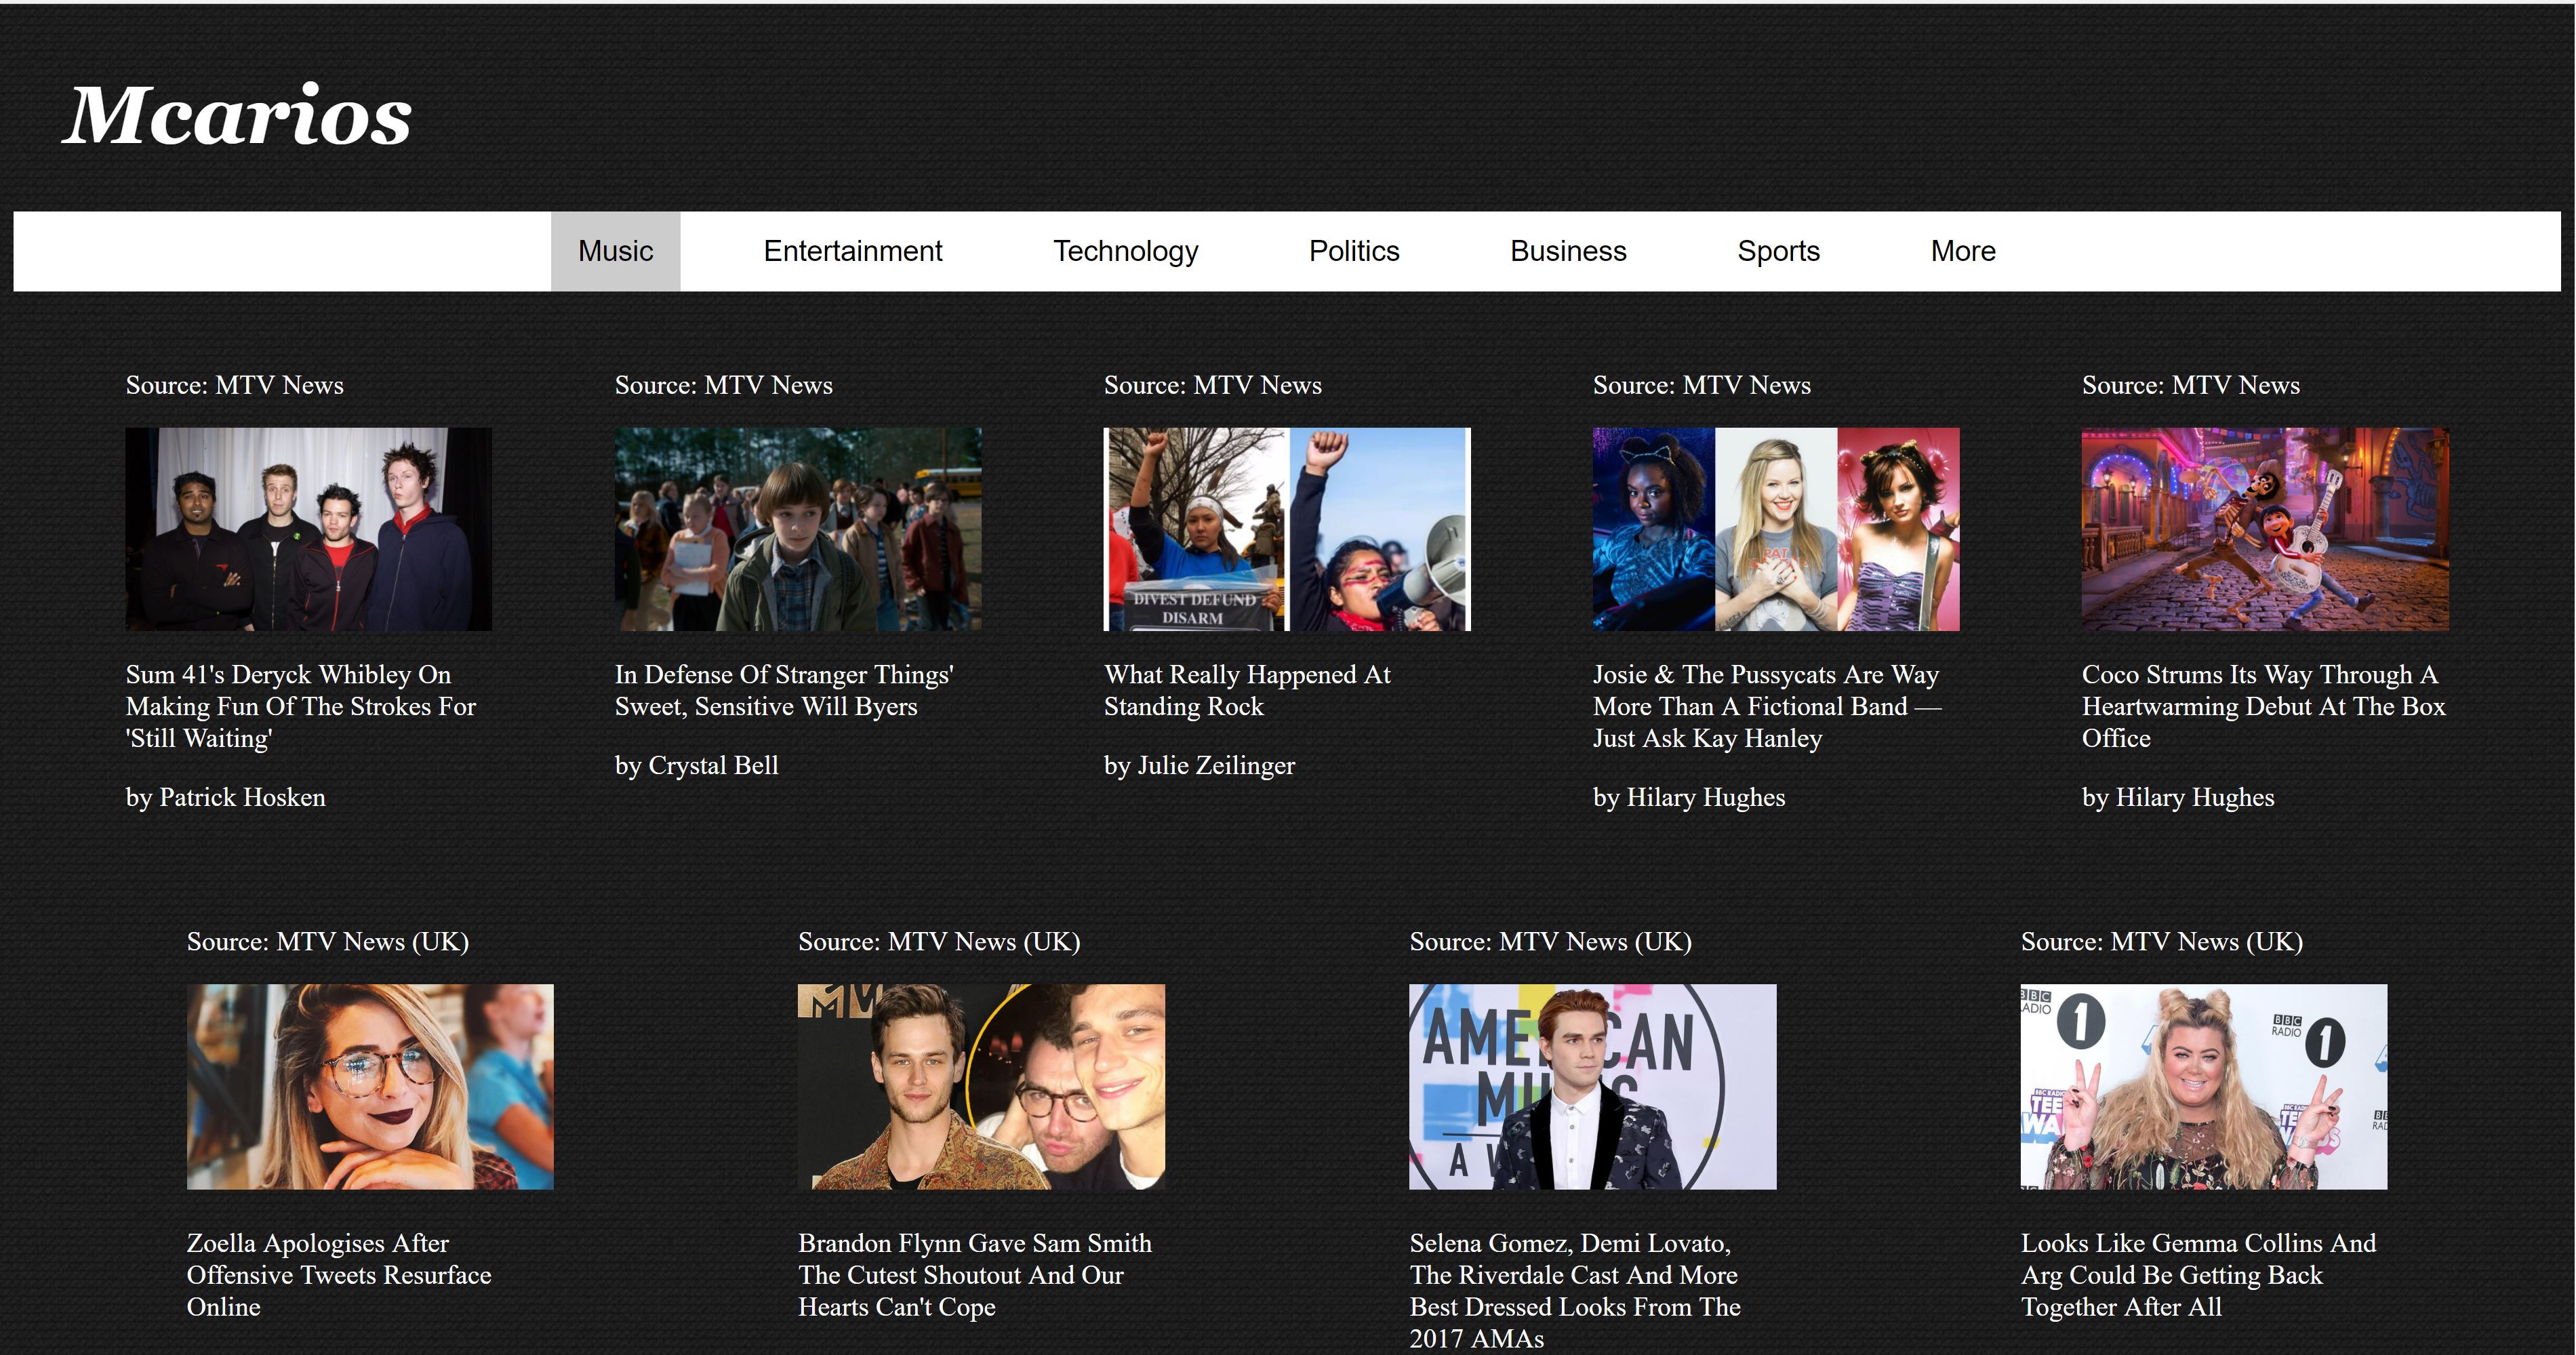The image size is (2576, 1355).
Task: Click author text 'by Julie Zeilinger'
Action: [x=1199, y=765]
